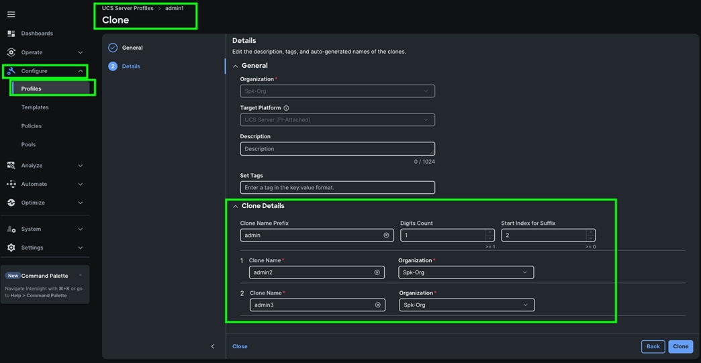Collapse the Configure menu section
The width and height of the screenshot is (701, 363).
[x=81, y=71]
